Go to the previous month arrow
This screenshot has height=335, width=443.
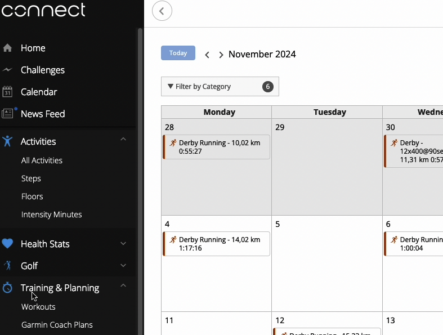point(207,55)
